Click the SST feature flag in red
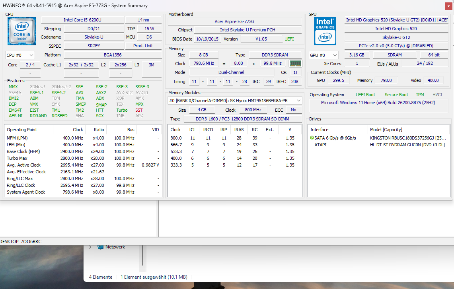The height and width of the screenshot is (289, 454). click(x=139, y=110)
